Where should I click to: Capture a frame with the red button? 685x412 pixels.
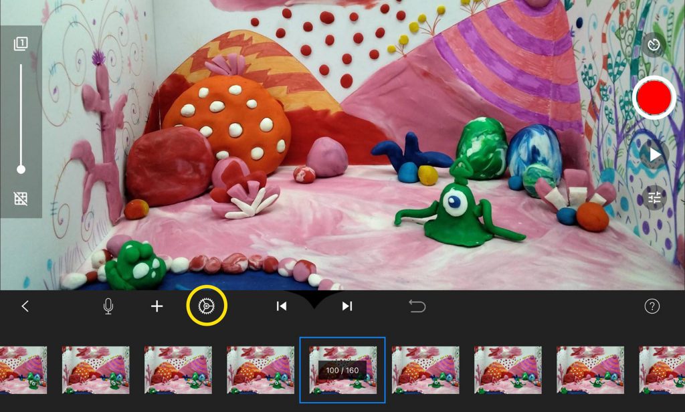coord(654,98)
